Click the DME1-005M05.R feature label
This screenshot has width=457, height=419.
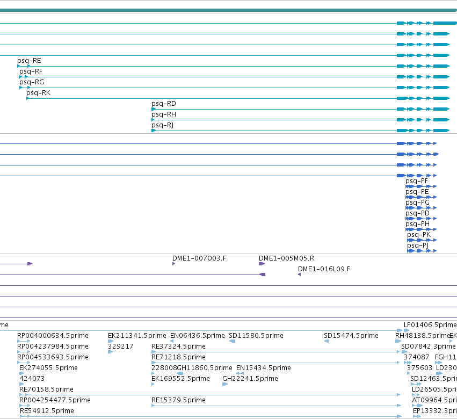point(287,258)
